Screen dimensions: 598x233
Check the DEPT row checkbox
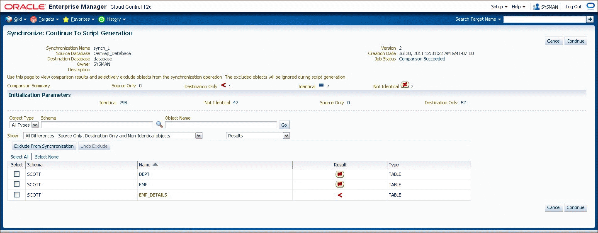pyautogui.click(x=17, y=174)
